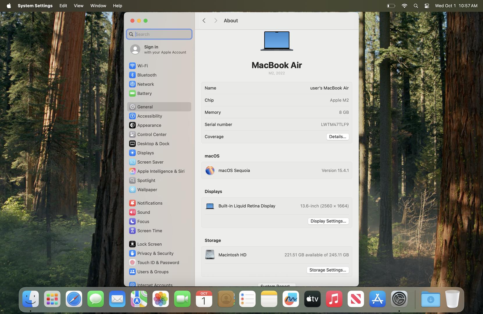
Task: Open Privacy & Security pane
Action: click(x=155, y=253)
